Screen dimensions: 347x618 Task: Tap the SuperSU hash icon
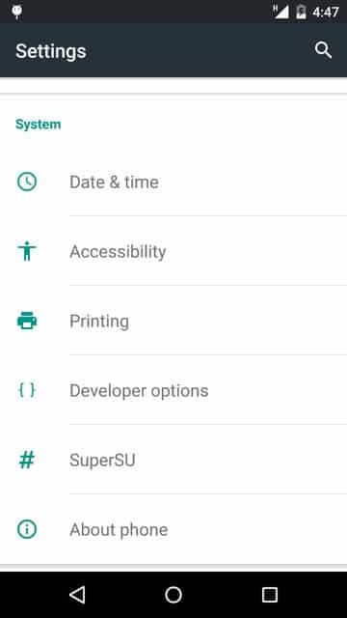point(27,460)
